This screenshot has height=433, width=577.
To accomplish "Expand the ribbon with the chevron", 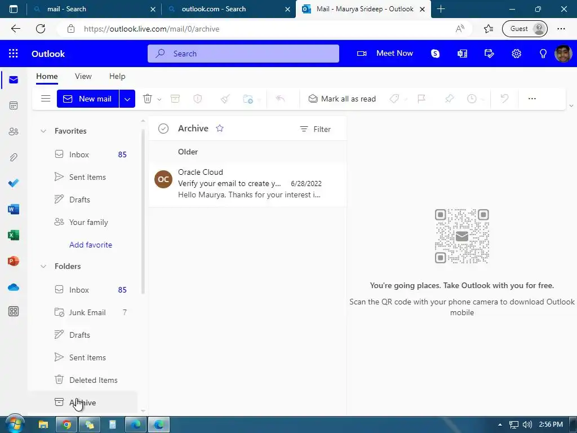I will [571, 105].
